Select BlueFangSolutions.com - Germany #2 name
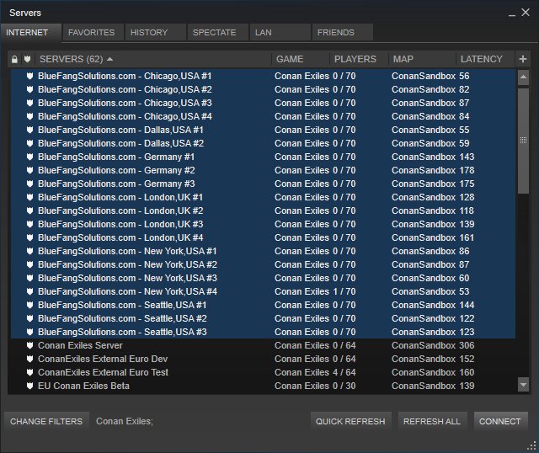Image resolution: width=539 pixels, height=453 pixels. click(116, 170)
